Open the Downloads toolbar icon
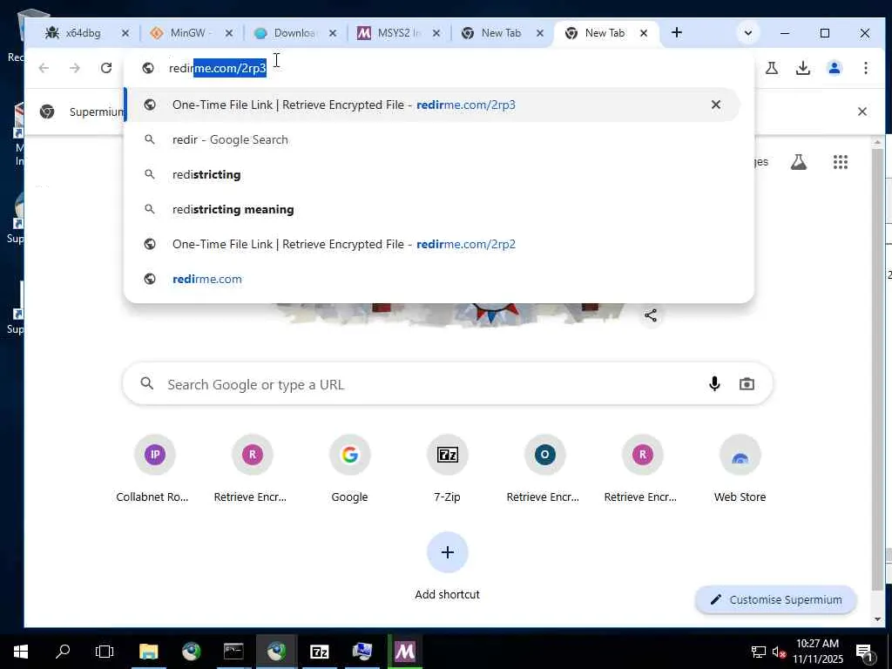892x669 pixels. click(x=802, y=68)
